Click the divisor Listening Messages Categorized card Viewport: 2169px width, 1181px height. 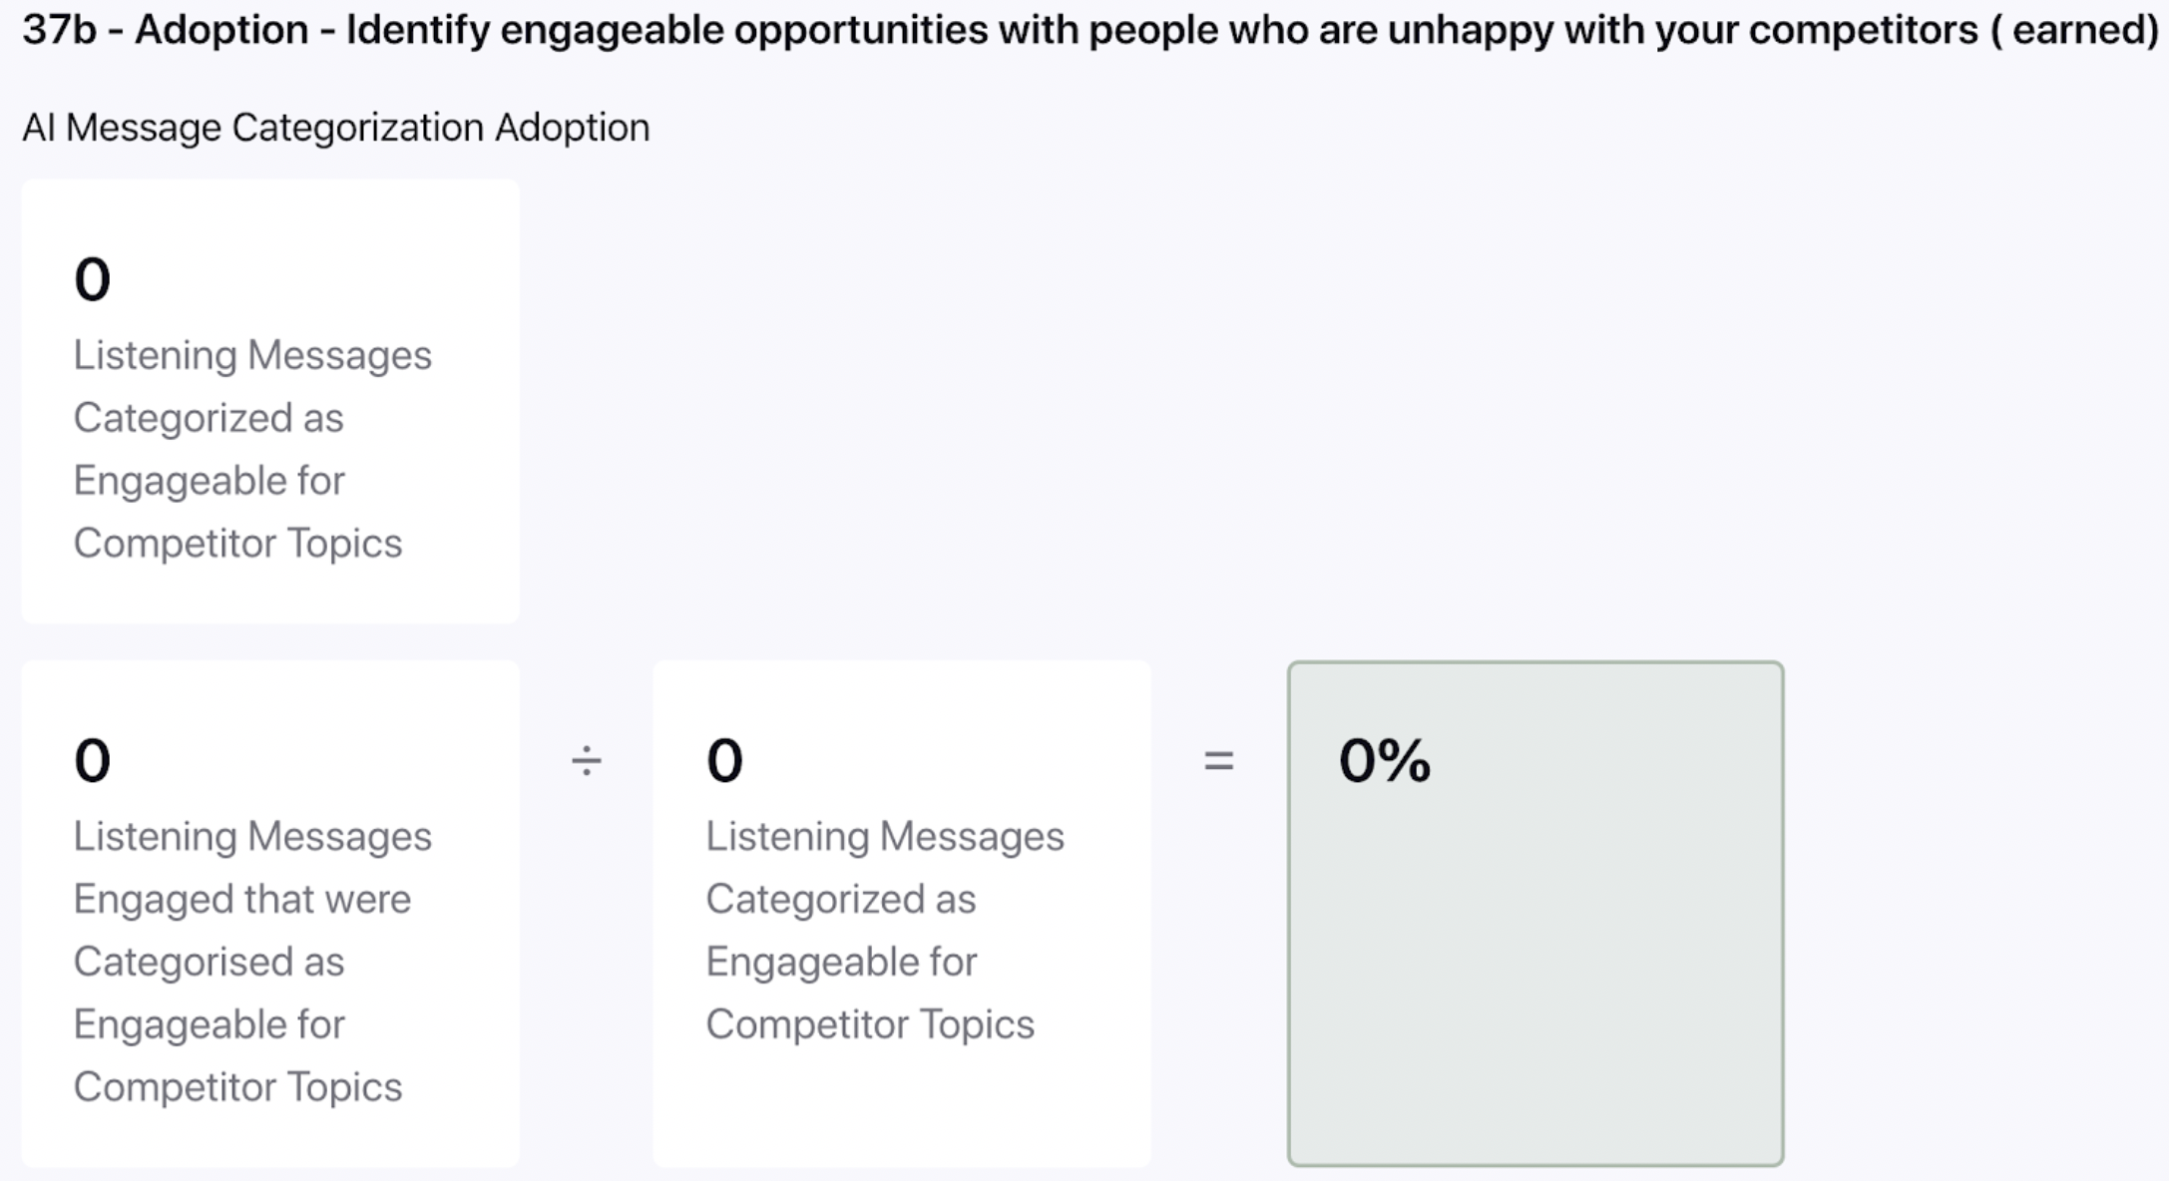(902, 913)
